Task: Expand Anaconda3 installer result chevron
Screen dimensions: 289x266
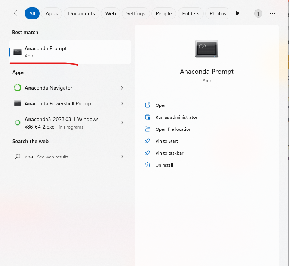Action: (122, 123)
